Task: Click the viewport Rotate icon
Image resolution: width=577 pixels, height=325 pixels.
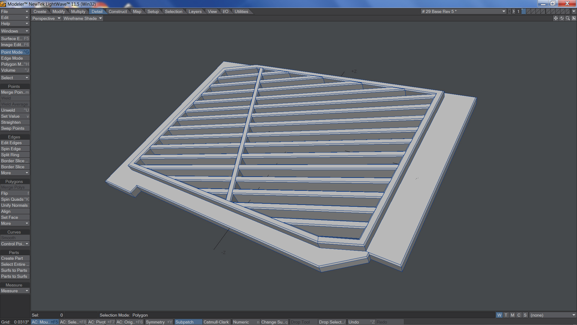Action: (x=562, y=18)
